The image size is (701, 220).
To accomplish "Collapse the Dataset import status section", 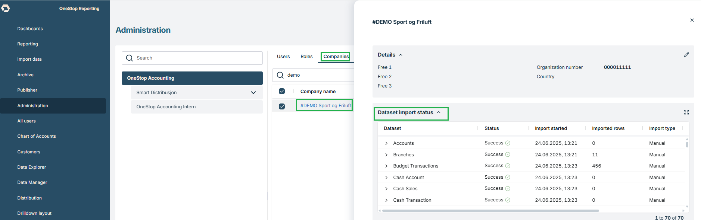I will click(439, 112).
